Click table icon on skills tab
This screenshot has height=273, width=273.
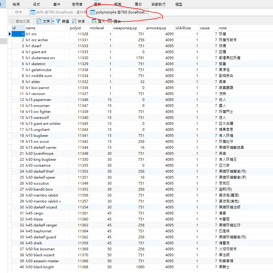33,12
